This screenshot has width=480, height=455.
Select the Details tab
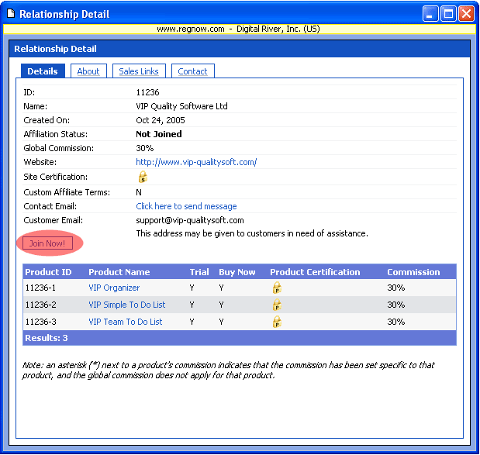click(x=43, y=71)
